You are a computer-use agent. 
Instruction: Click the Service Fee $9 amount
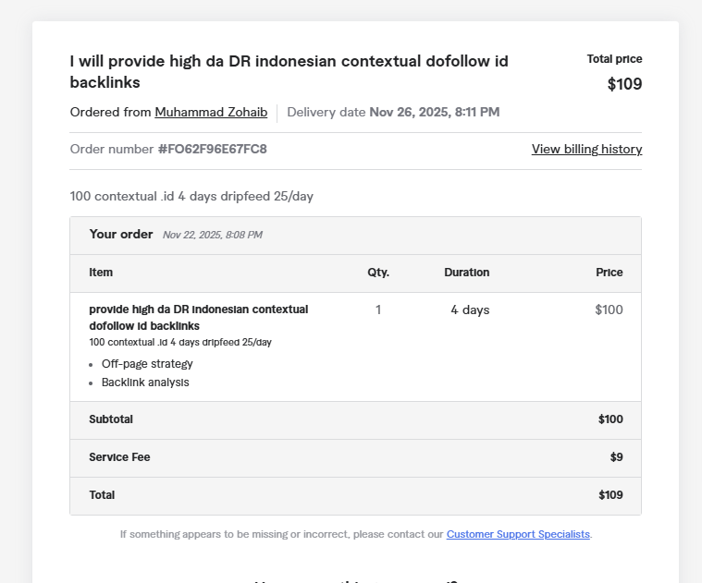[x=616, y=457]
